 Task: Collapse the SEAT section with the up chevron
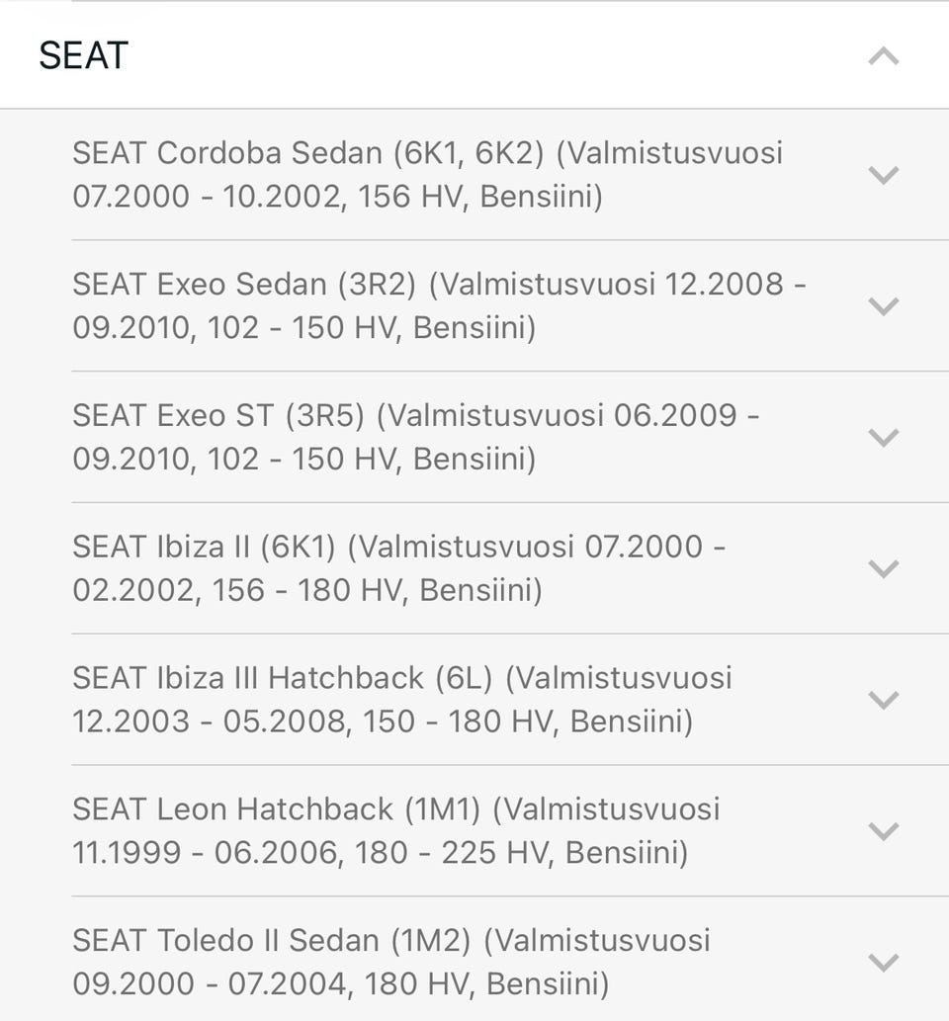pos(883,56)
